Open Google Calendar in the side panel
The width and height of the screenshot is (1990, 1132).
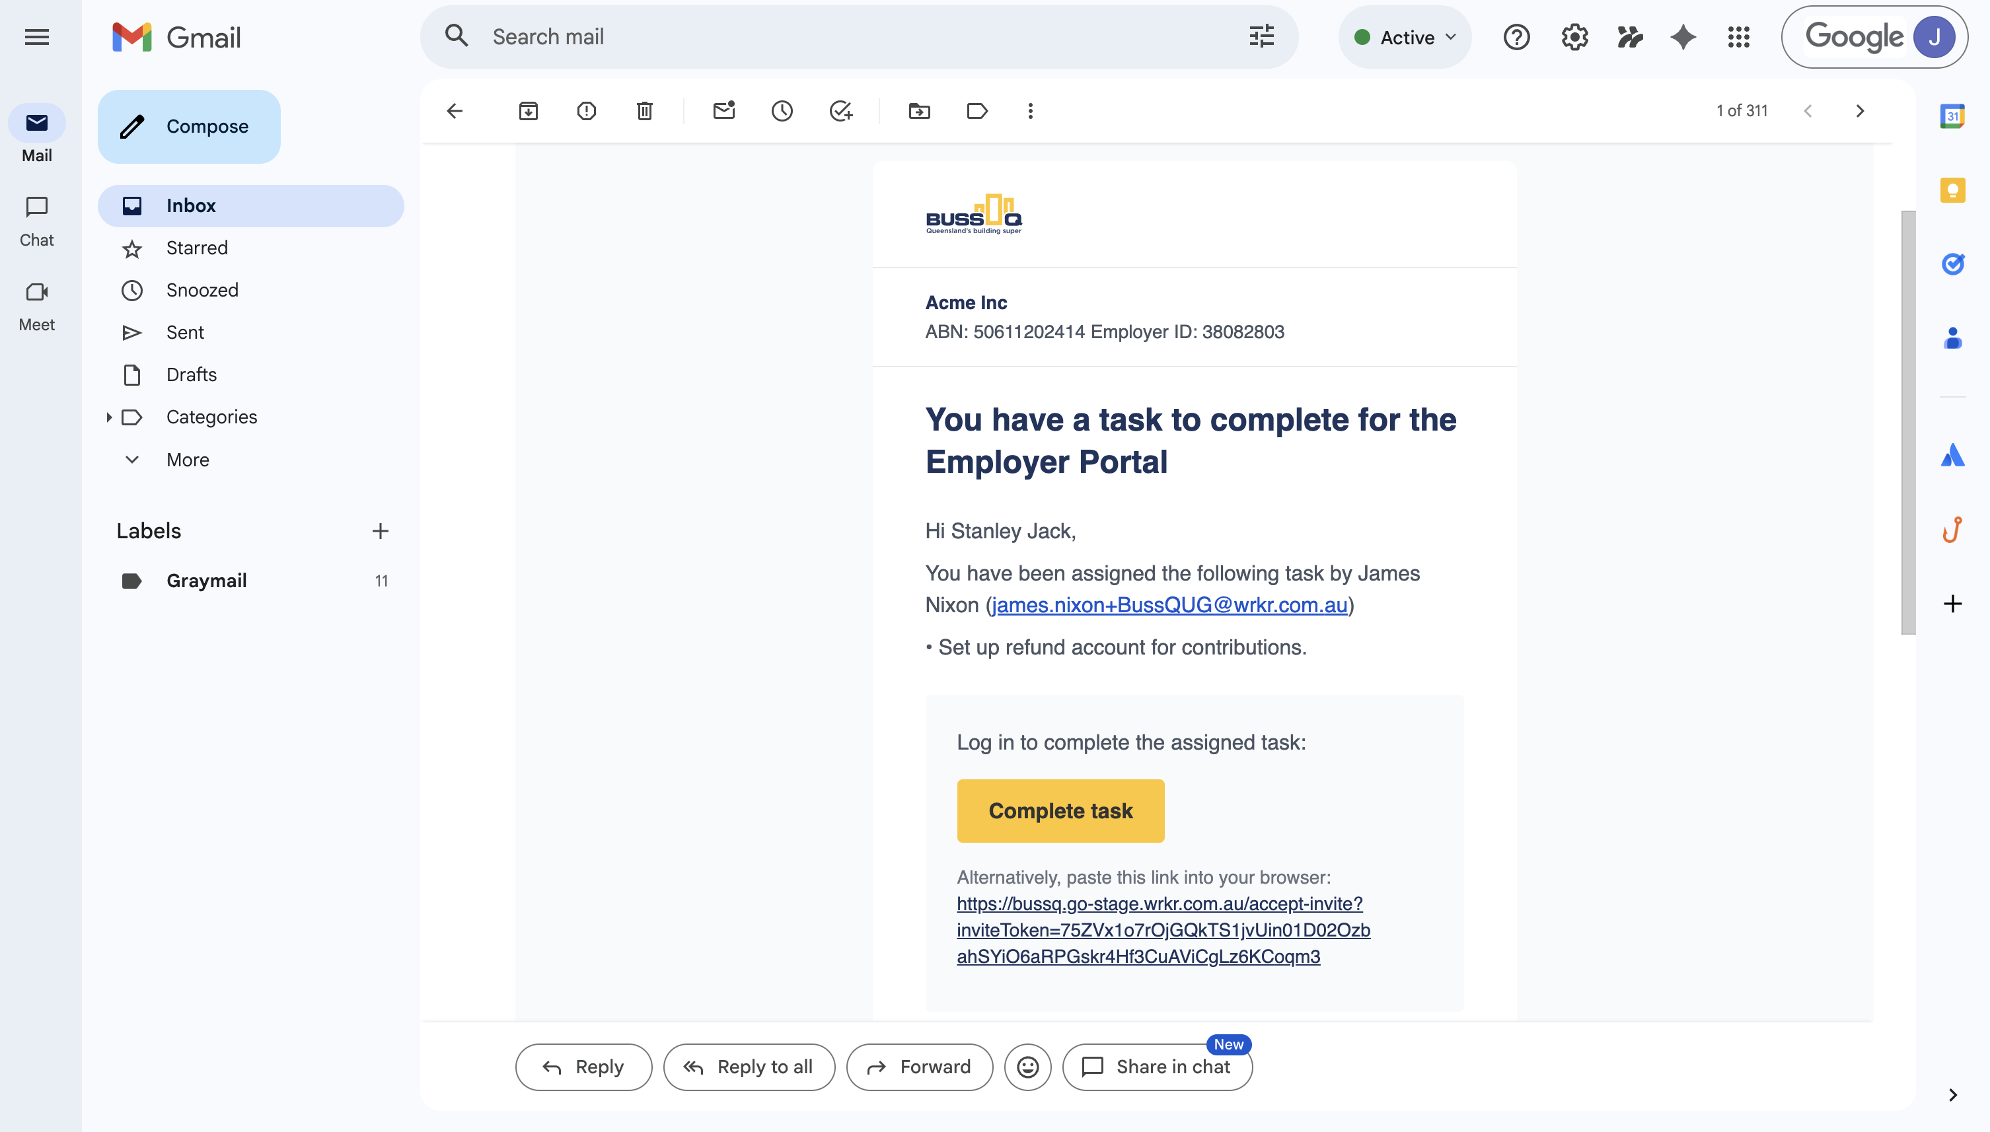click(x=1953, y=117)
